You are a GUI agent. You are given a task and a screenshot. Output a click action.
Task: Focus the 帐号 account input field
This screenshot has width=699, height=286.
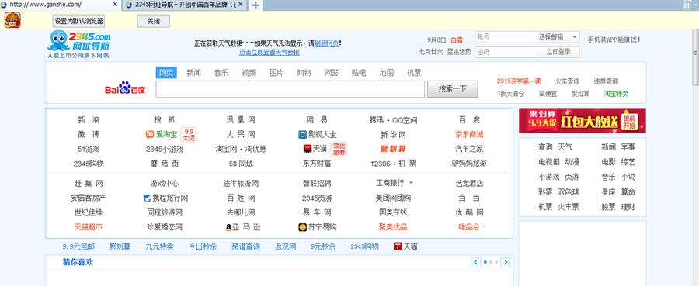pyautogui.click(x=505, y=37)
